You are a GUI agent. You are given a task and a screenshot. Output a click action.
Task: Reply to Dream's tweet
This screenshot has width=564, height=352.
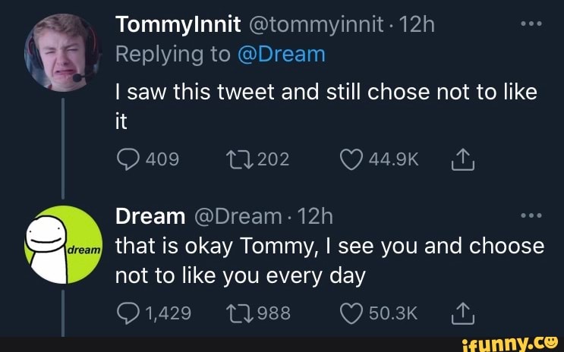click(126, 313)
